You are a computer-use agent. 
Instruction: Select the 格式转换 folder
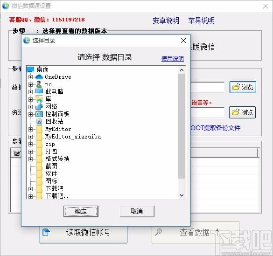[x=57, y=159]
